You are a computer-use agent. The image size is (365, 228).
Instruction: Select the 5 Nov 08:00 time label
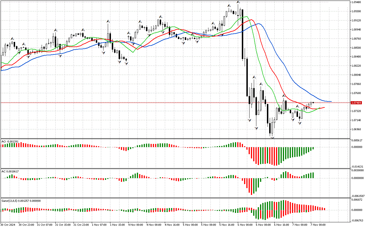(208, 225)
